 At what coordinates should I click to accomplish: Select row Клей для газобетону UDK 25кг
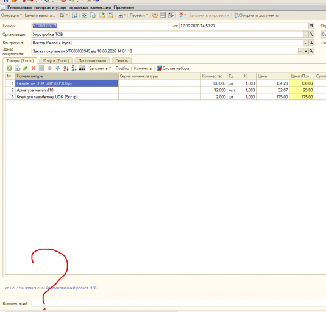67,97
